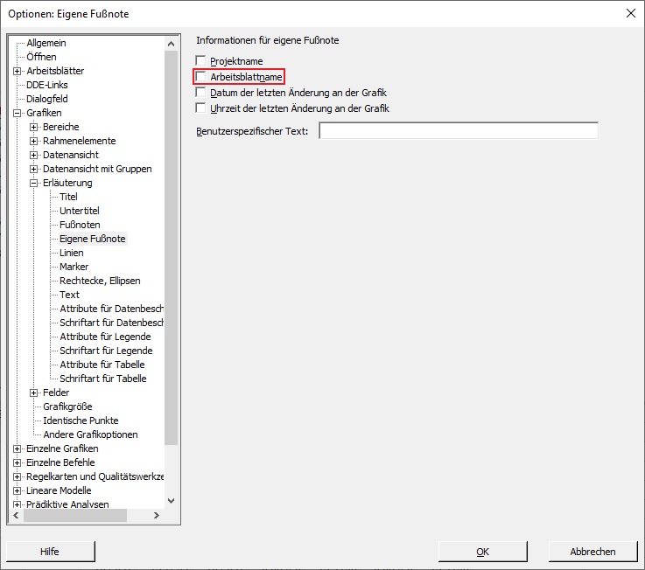Image resolution: width=645 pixels, height=570 pixels.
Task: Select Öffnen in the options tree
Action: [x=41, y=57]
